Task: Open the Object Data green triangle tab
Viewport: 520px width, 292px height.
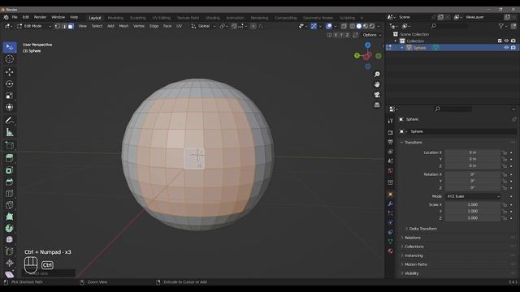Action: (390, 242)
